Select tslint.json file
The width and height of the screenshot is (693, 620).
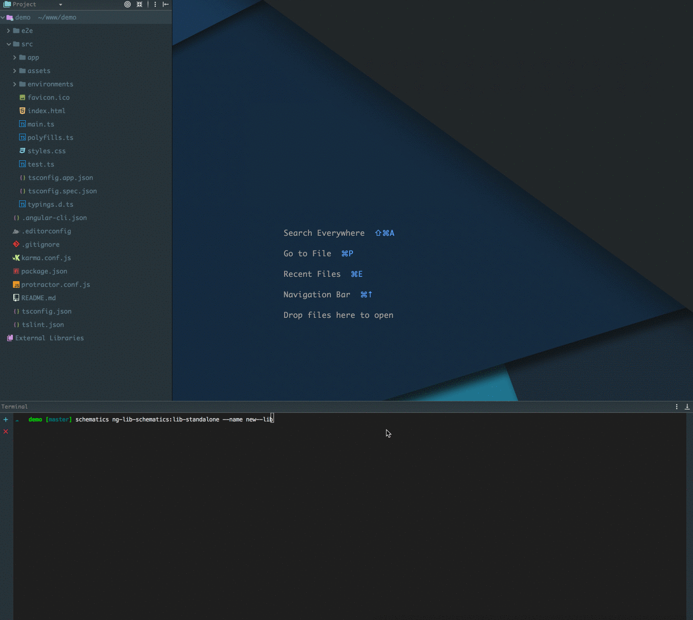tap(43, 325)
